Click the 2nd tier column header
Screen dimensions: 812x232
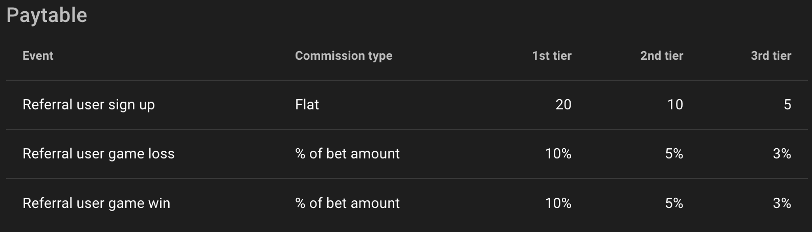click(x=662, y=56)
